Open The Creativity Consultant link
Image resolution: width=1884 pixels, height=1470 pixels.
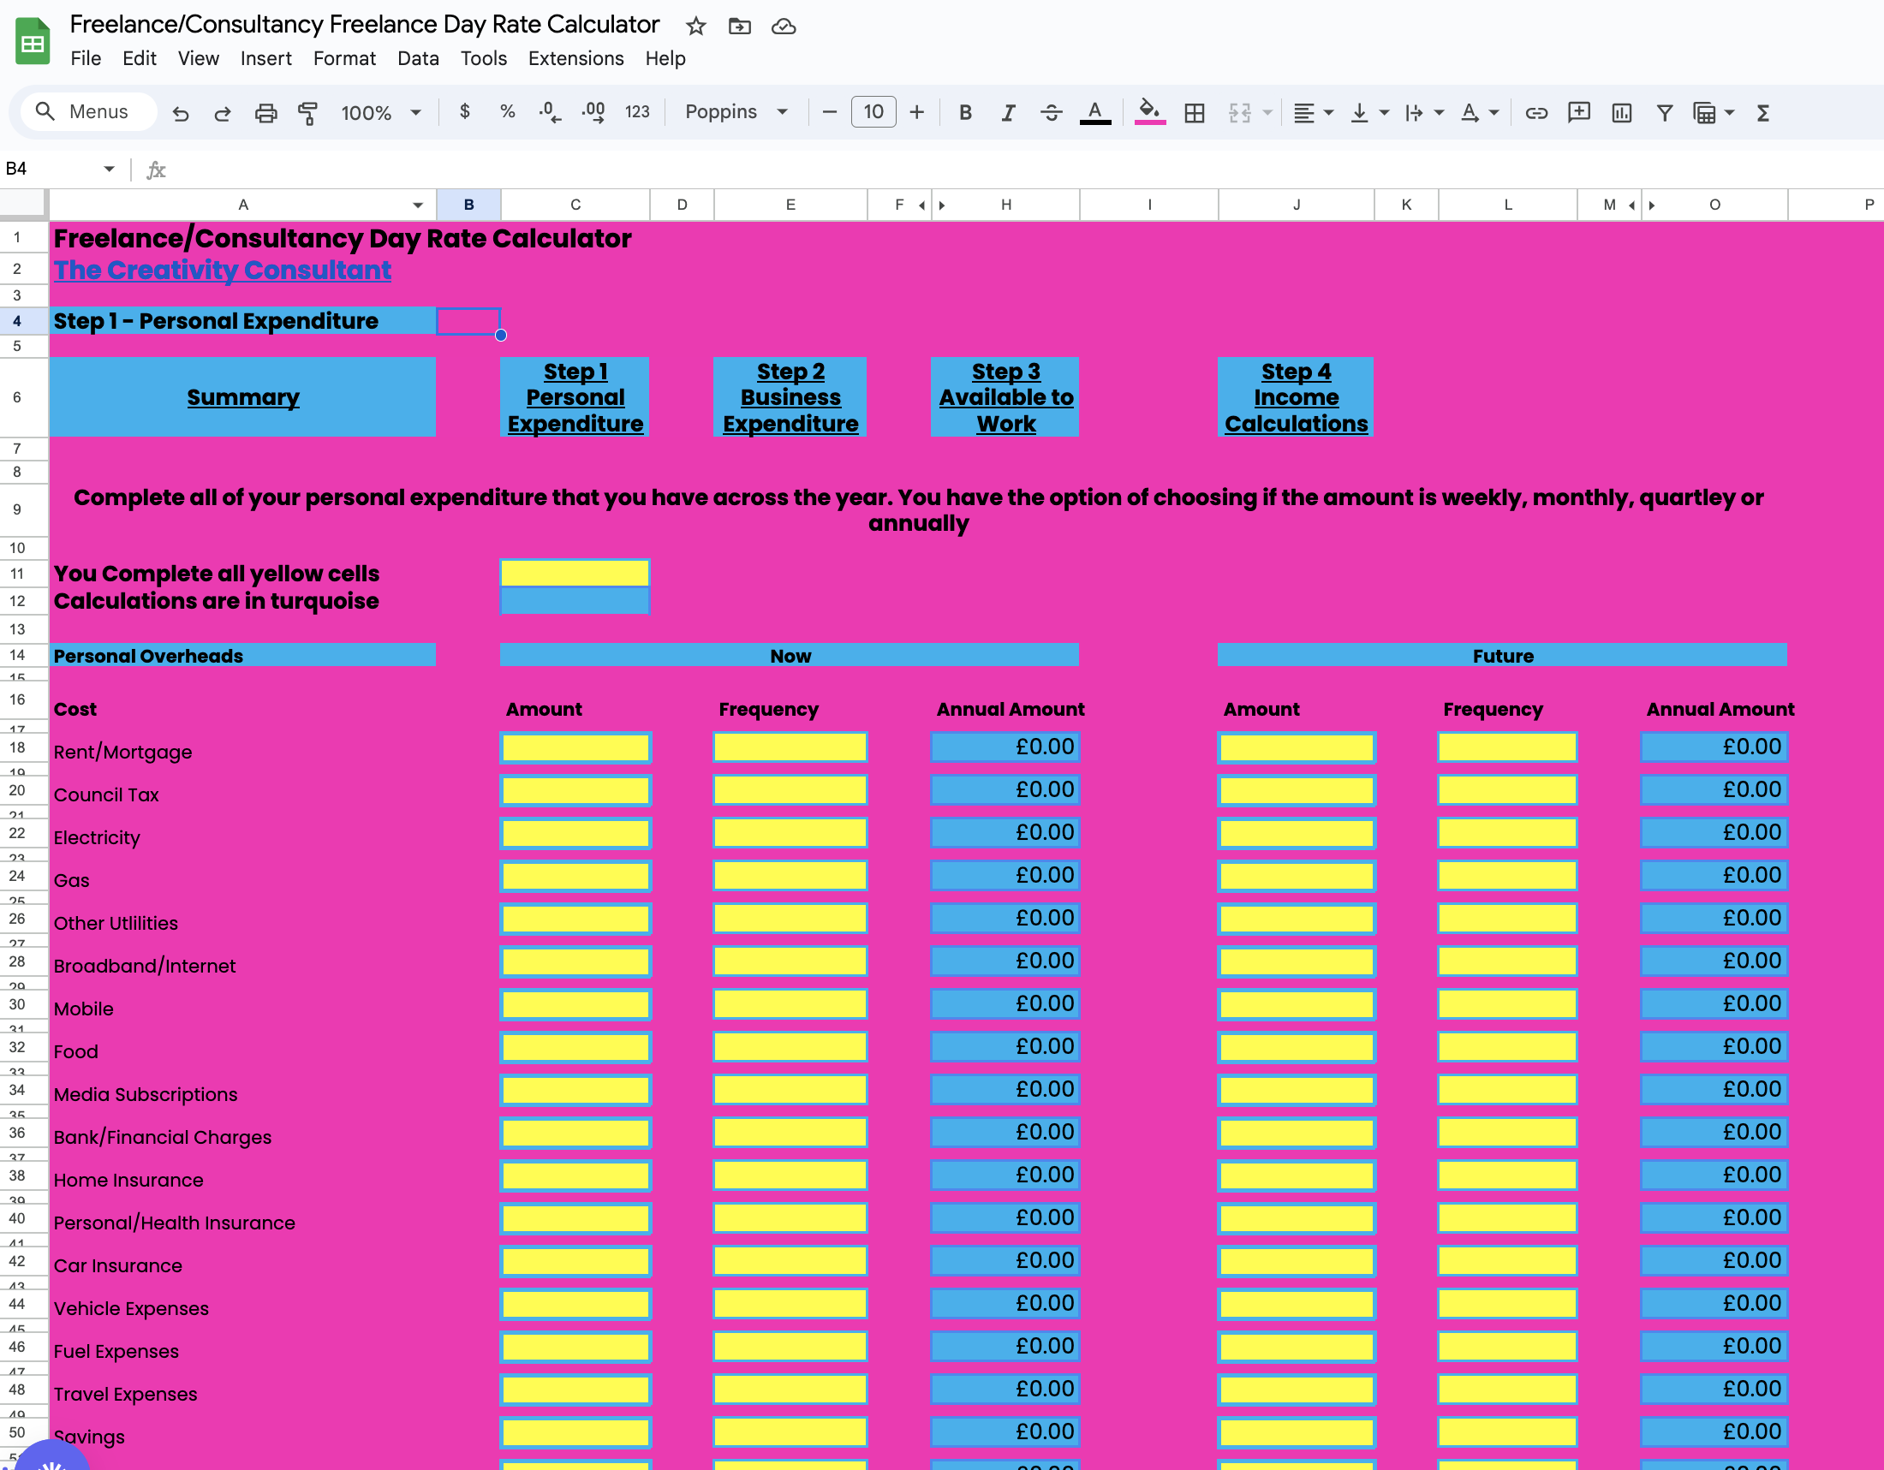[223, 270]
